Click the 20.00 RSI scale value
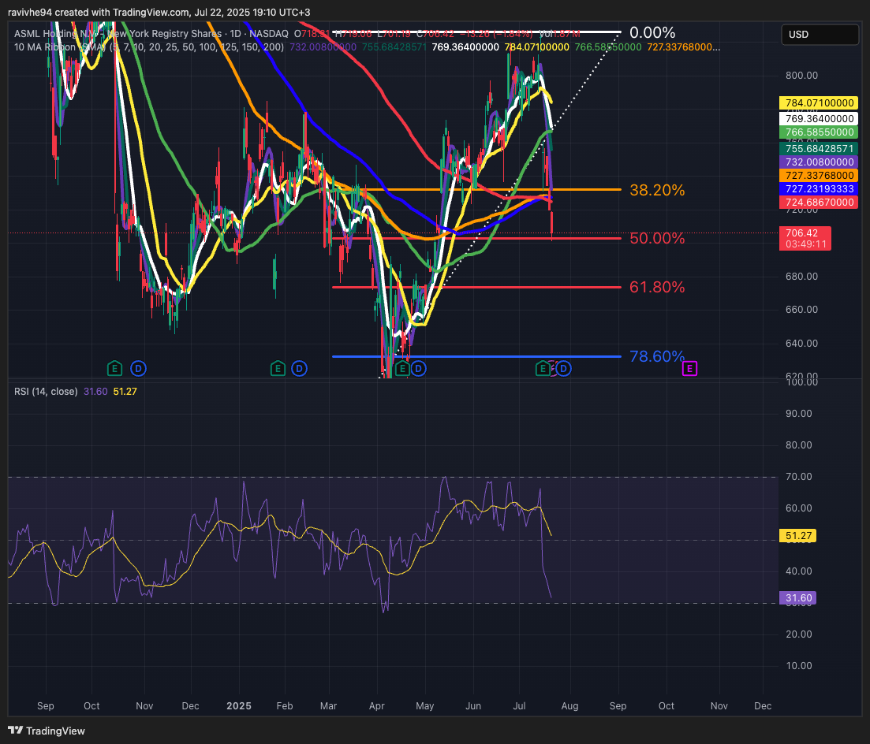The width and height of the screenshot is (870, 744). 799,634
